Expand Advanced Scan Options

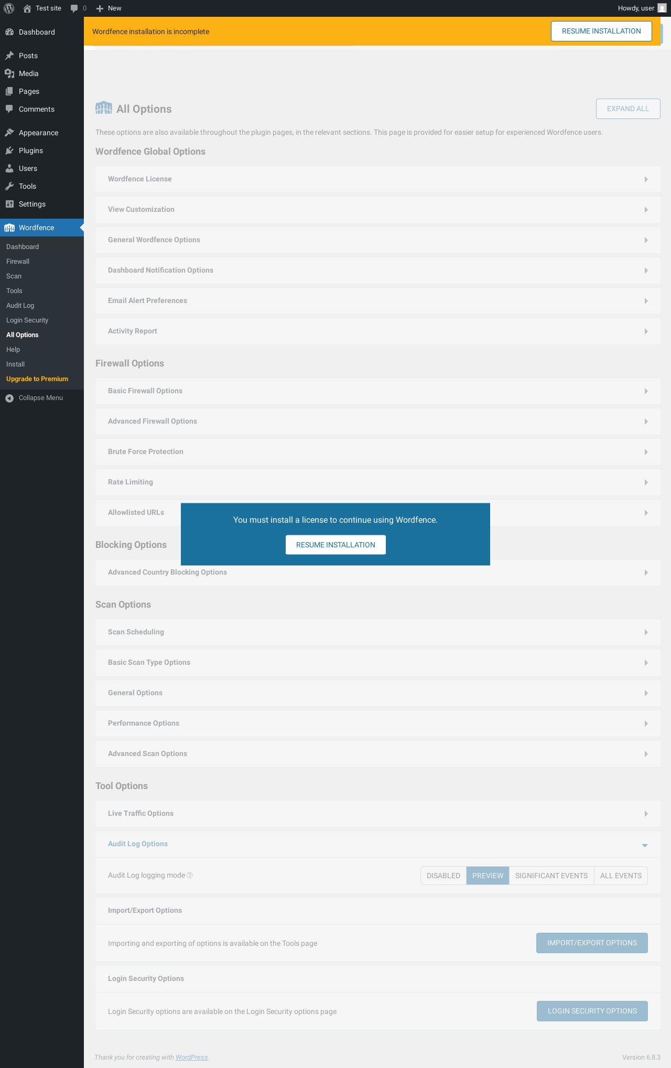pyautogui.click(x=378, y=754)
